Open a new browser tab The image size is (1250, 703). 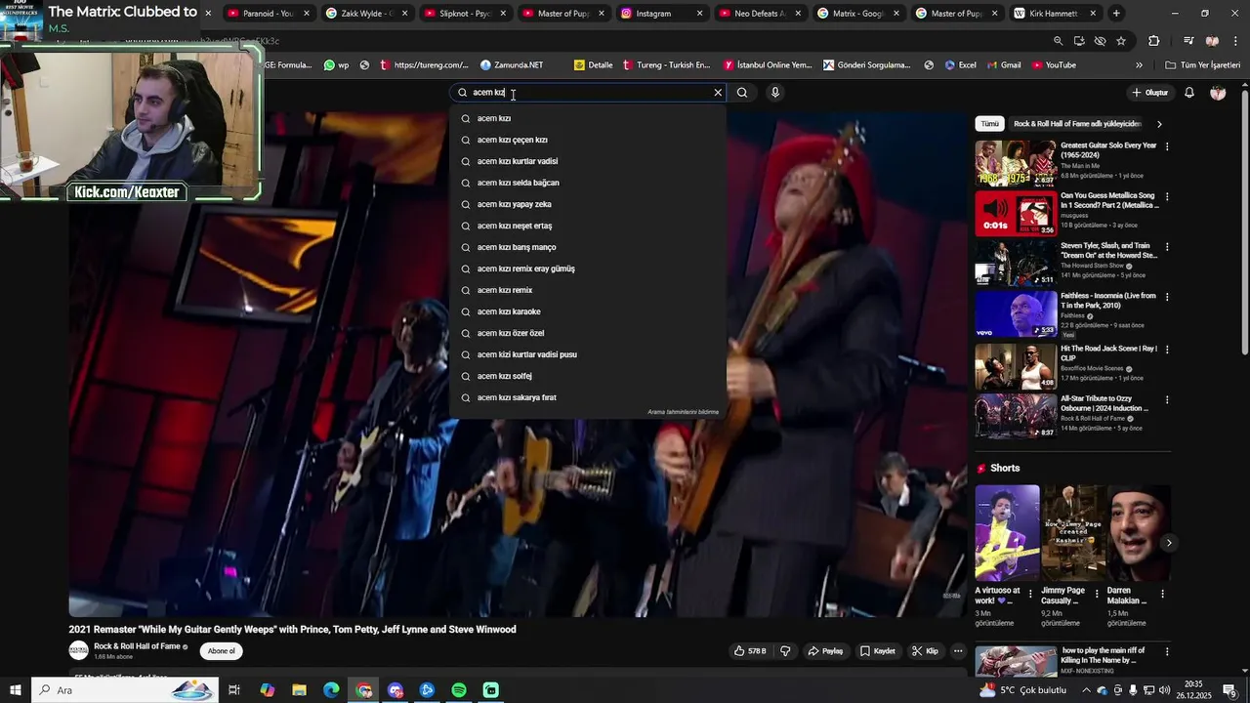pyautogui.click(x=1116, y=14)
